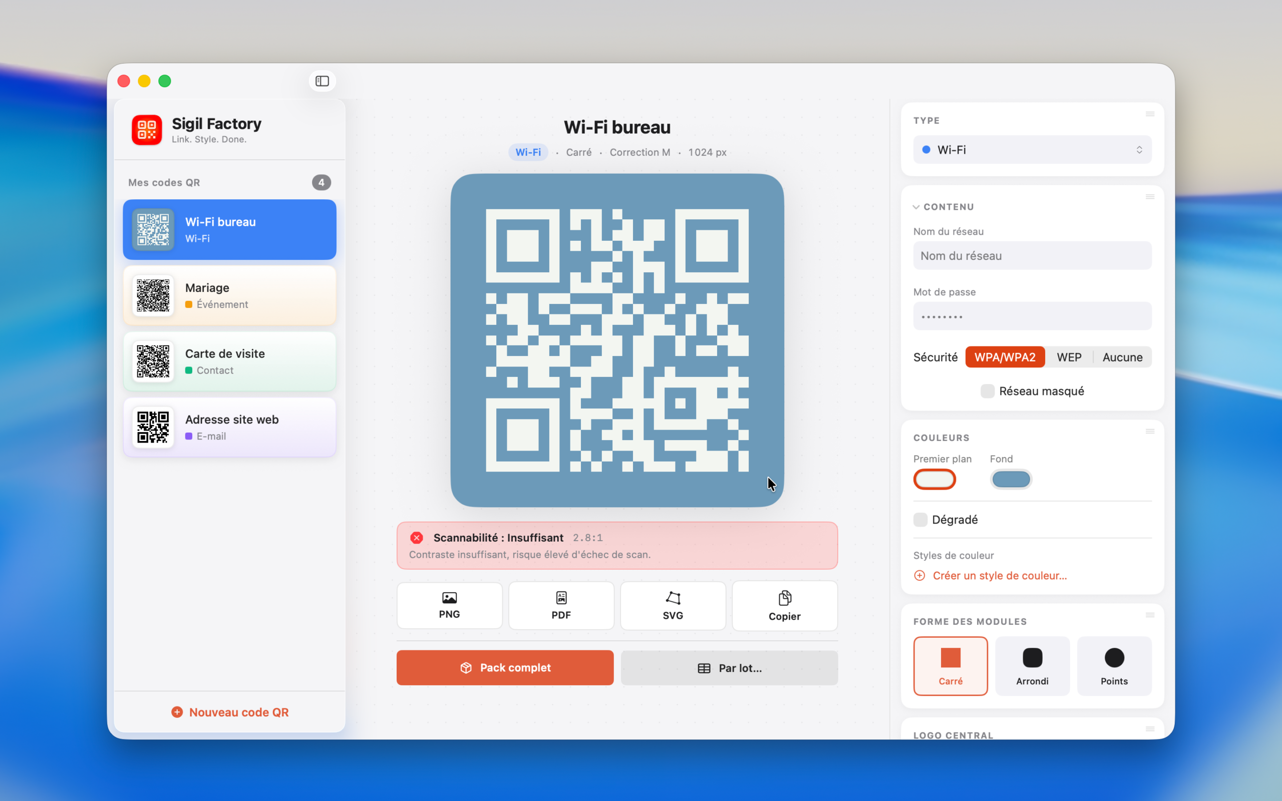Select the Points module shape
Screen dimensions: 1282x801
tap(1114, 666)
